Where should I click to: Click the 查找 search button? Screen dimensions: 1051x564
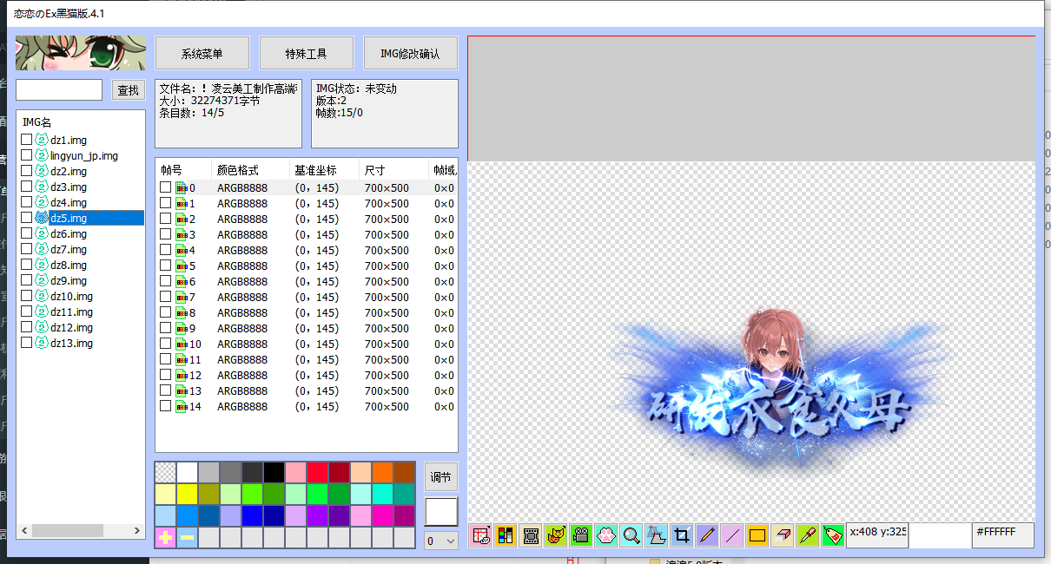click(129, 90)
